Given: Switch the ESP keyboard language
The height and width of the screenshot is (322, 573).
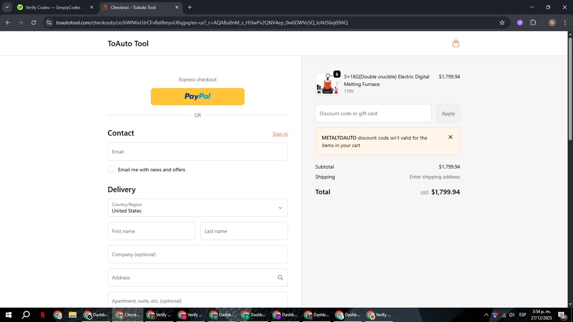Looking at the screenshot, I should (x=523, y=315).
